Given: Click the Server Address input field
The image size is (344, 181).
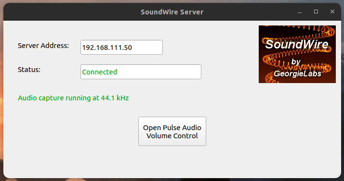Looking at the screenshot, I should pos(121,47).
